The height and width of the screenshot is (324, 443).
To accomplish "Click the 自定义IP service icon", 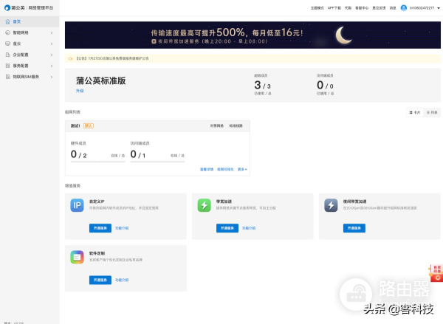I will click(x=76, y=206).
